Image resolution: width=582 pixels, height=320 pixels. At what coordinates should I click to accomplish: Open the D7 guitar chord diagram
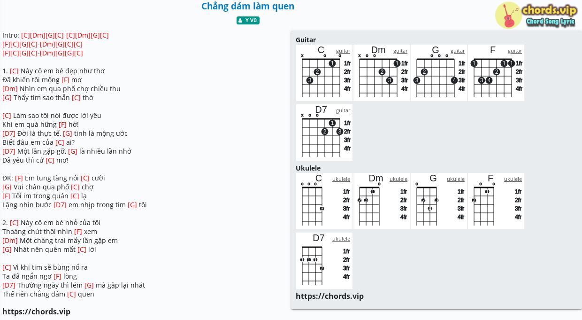pyautogui.click(x=324, y=133)
